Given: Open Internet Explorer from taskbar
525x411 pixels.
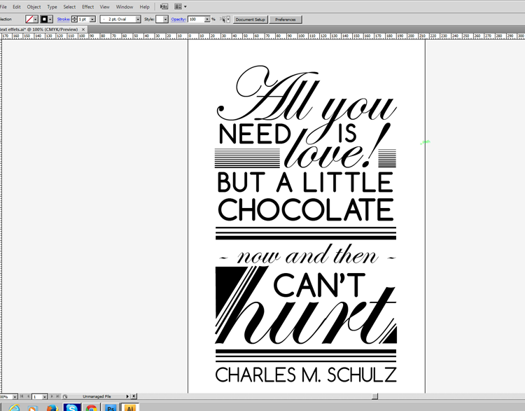Looking at the screenshot, I should pos(14,407).
